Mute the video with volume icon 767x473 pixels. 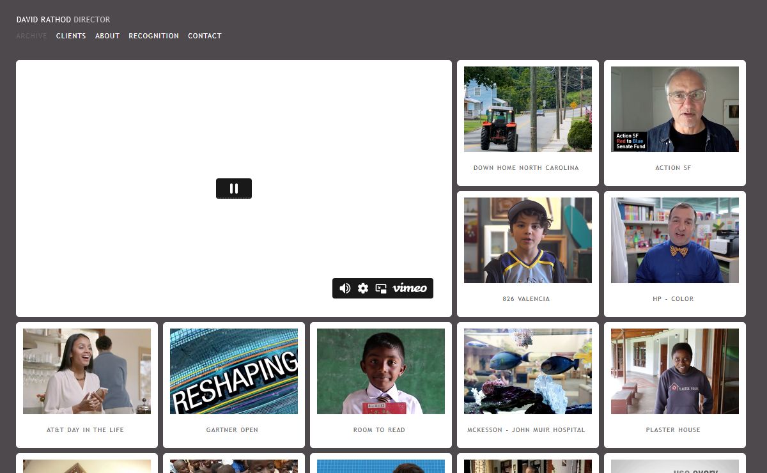point(345,288)
